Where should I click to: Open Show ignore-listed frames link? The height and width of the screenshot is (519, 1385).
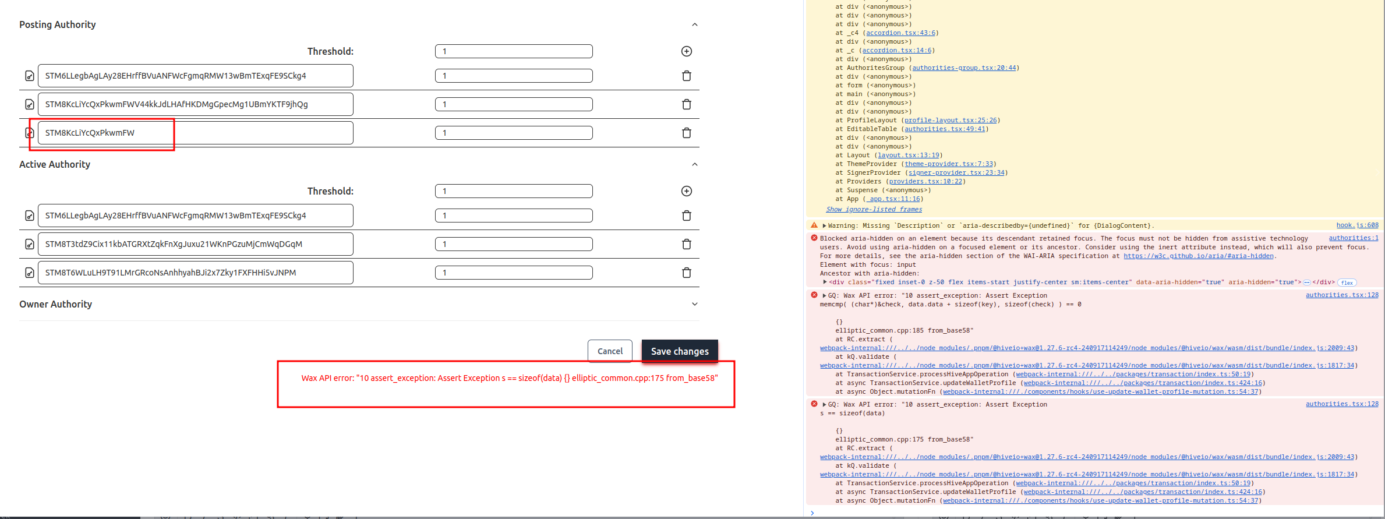click(874, 210)
